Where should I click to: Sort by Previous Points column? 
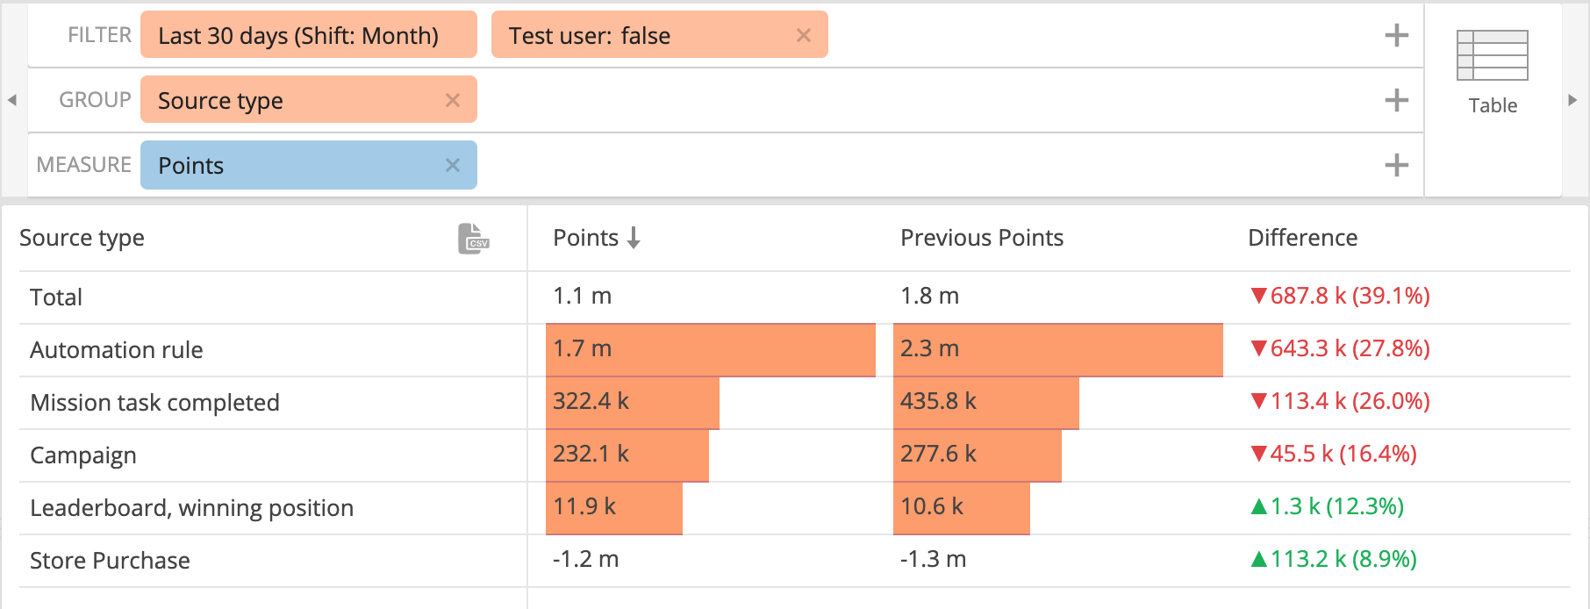coord(981,238)
